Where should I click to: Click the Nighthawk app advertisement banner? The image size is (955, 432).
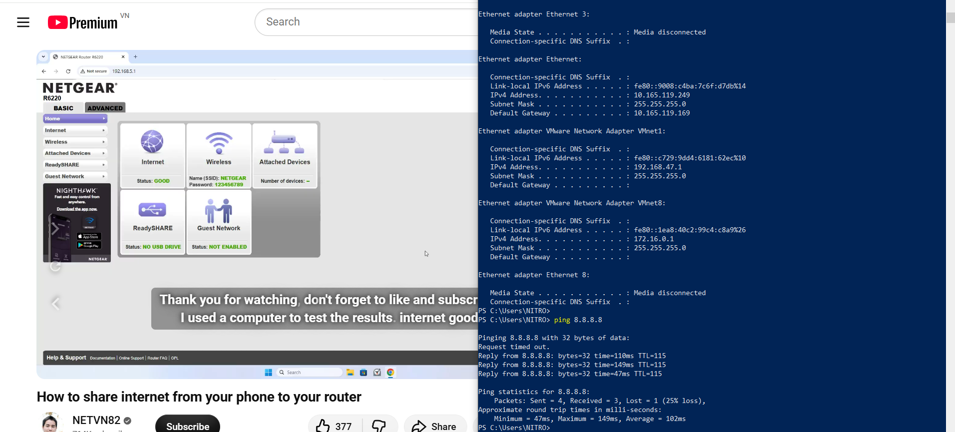click(x=77, y=223)
